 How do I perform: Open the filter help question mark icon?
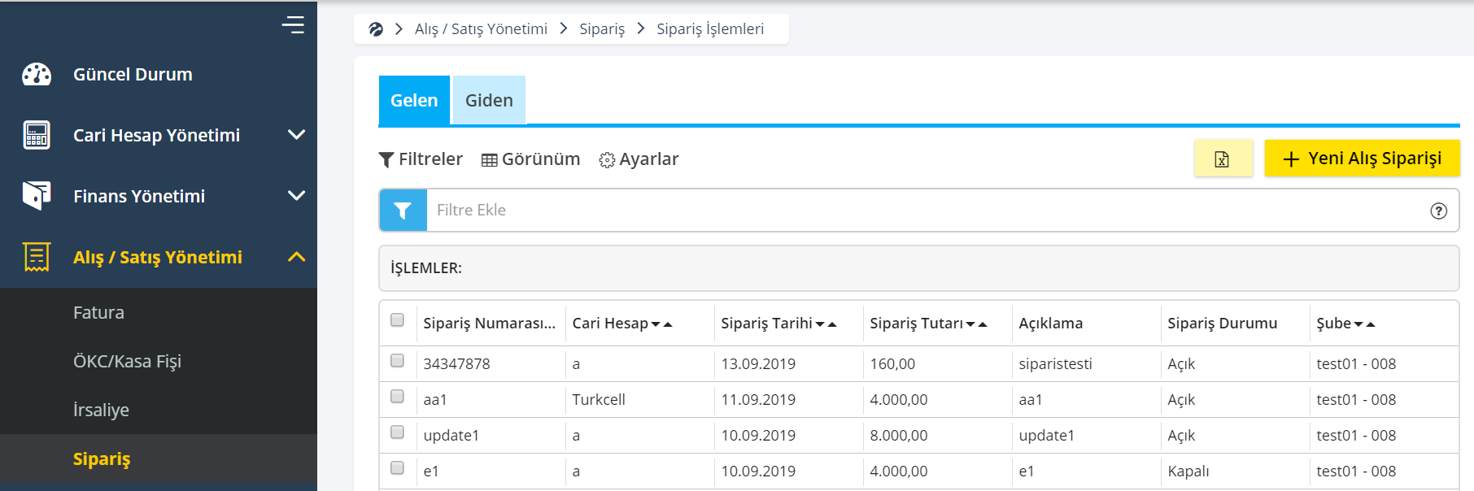click(1438, 211)
